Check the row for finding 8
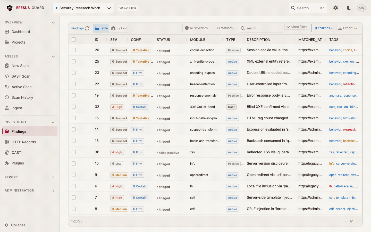Image resolution: width=371 pixels, height=232 pixels. (x=74, y=209)
